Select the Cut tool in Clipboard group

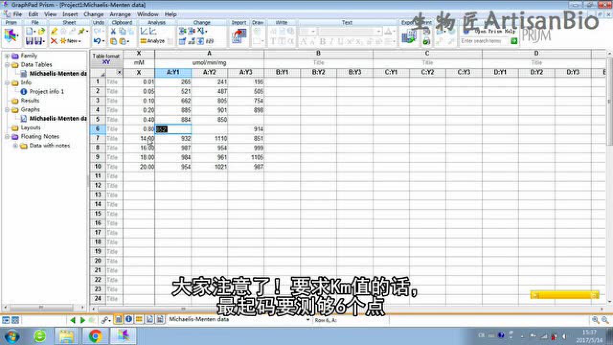coord(113,32)
